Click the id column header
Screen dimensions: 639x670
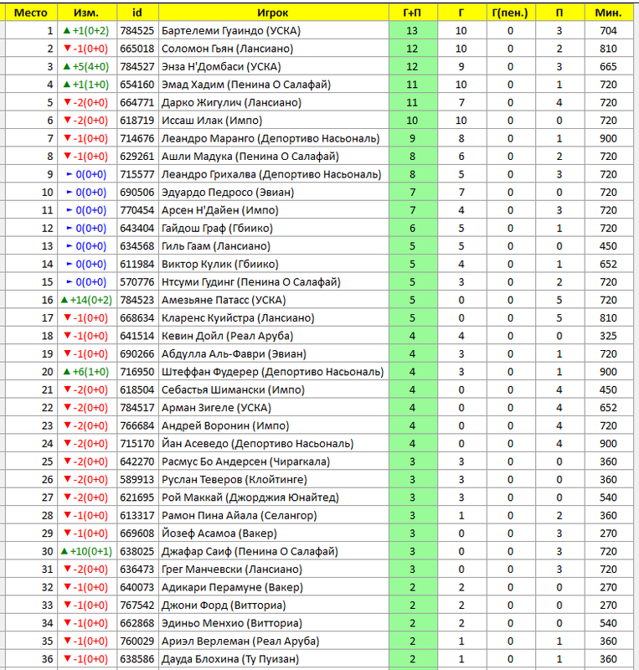(137, 13)
